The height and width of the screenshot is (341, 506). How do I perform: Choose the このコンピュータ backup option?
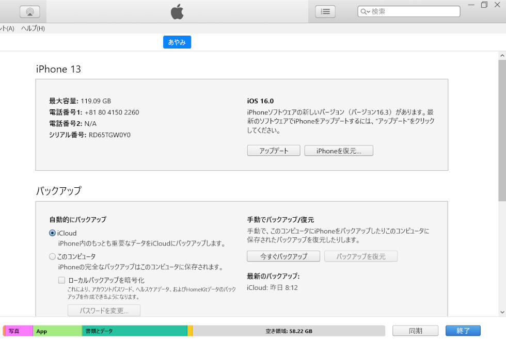pyautogui.click(x=52, y=256)
